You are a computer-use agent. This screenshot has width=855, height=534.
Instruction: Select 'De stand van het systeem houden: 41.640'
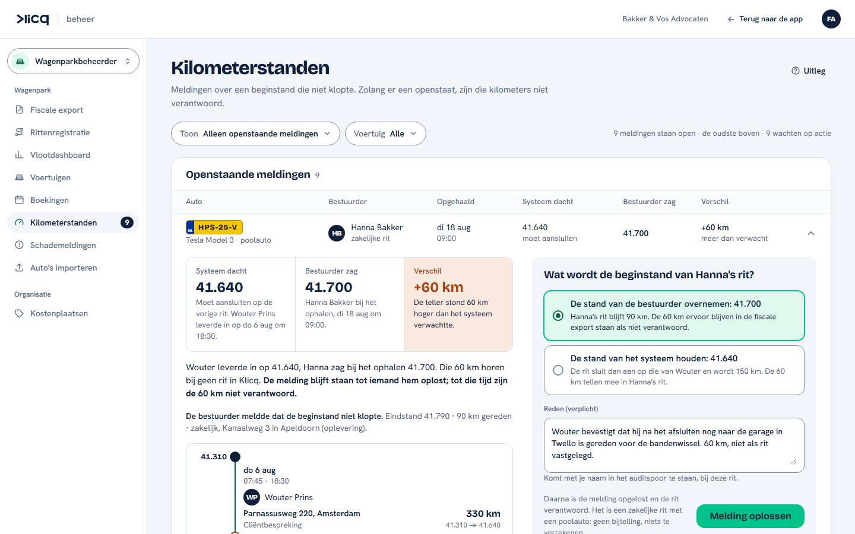[674, 370]
